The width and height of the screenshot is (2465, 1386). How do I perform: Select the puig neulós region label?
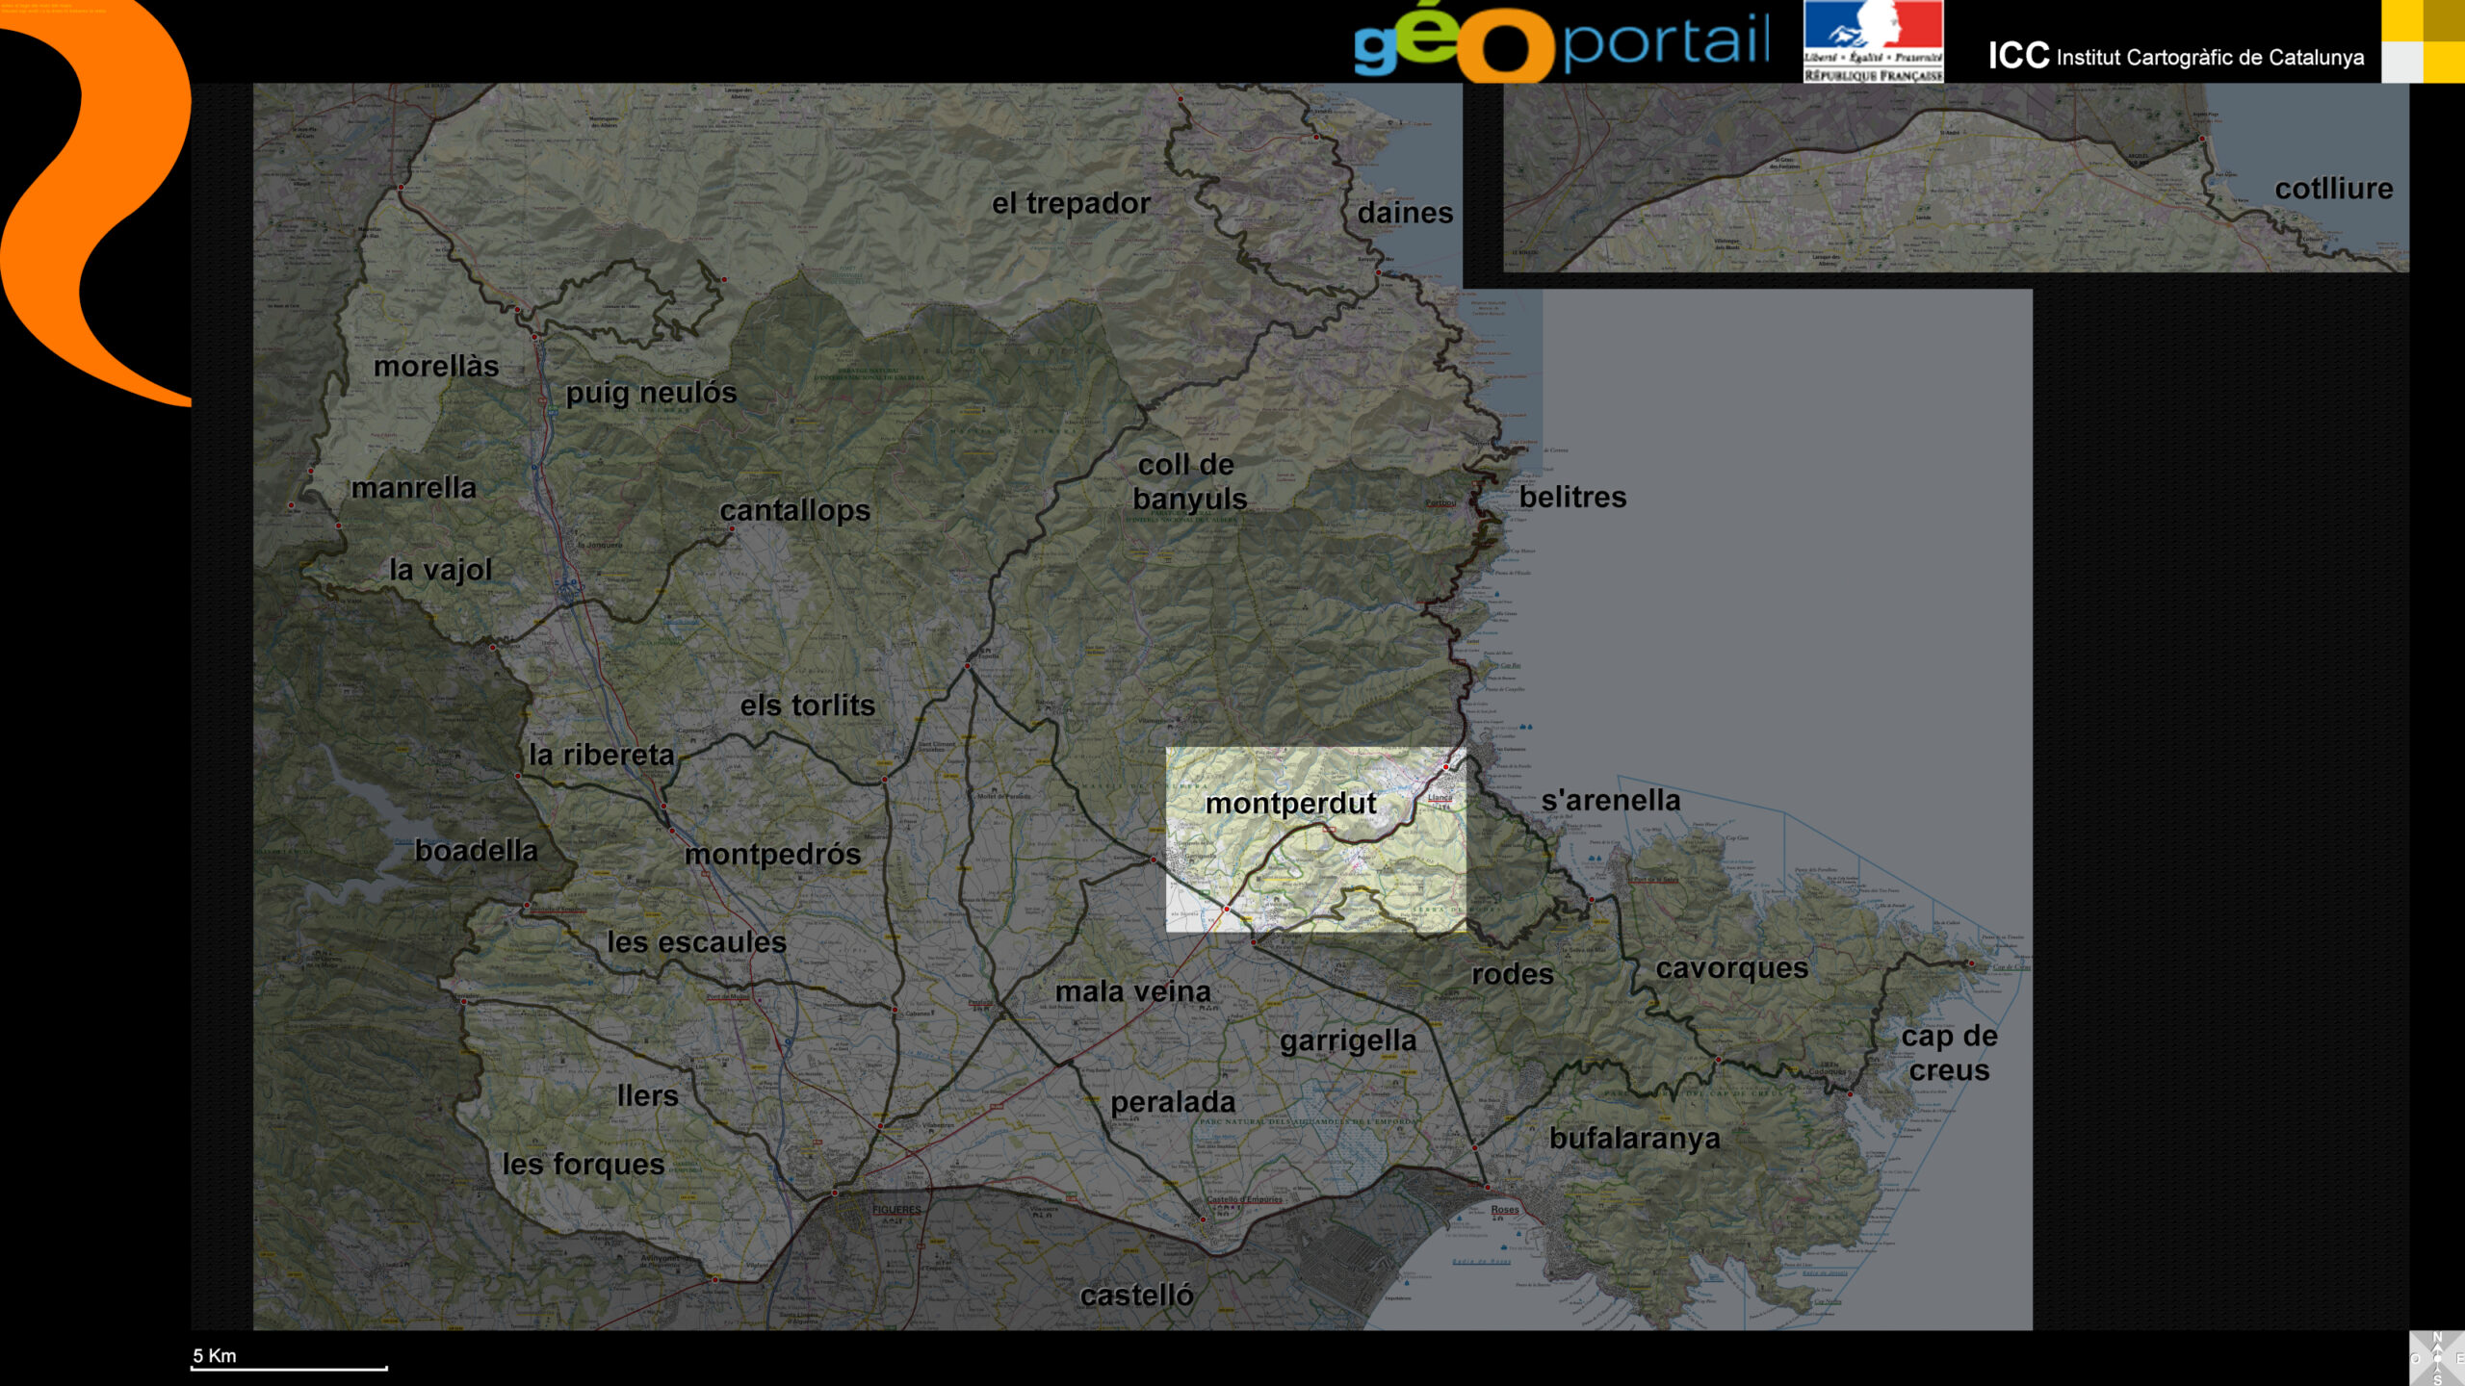click(x=651, y=393)
